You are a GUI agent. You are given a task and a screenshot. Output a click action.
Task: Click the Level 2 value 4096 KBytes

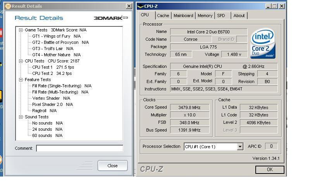258,123
